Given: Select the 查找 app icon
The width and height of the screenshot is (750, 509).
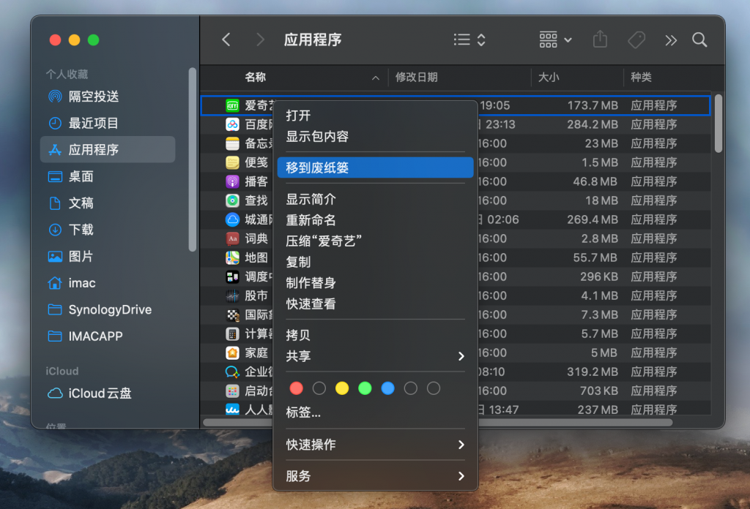Looking at the screenshot, I should (x=232, y=200).
